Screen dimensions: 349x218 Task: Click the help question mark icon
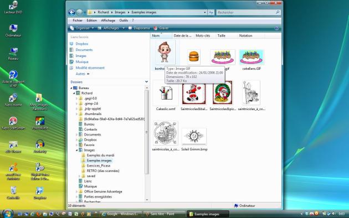tap(276, 28)
